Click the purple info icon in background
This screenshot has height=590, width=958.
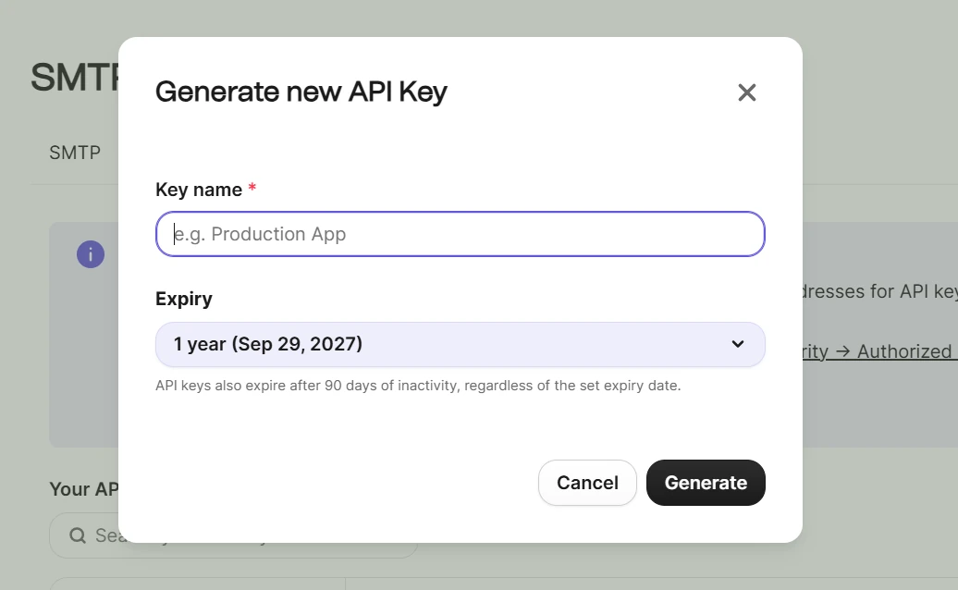[91, 254]
